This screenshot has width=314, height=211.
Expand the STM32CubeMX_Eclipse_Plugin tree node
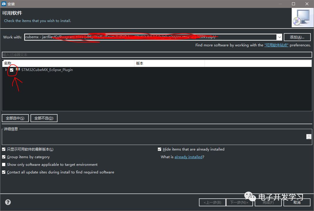pos(6,70)
